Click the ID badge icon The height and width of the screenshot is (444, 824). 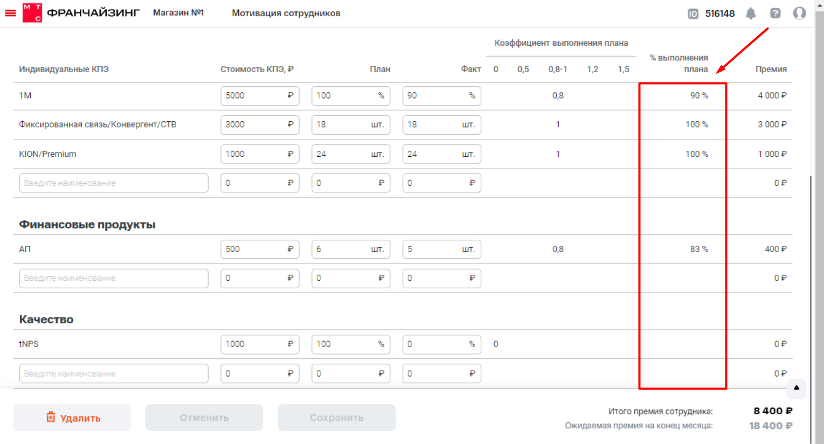pyautogui.click(x=693, y=13)
